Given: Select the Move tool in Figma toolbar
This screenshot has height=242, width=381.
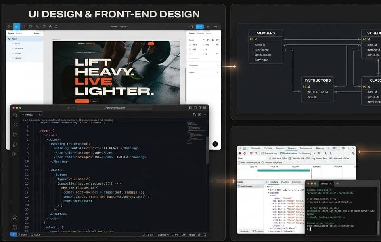Looking at the screenshot, I should point(17,27).
